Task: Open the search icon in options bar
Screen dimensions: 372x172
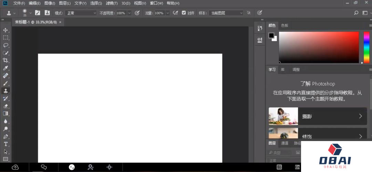Action: (x=356, y=13)
